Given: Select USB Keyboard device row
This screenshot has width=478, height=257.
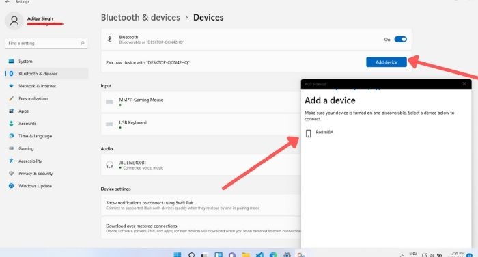Looking at the screenshot, I should [x=201, y=124].
